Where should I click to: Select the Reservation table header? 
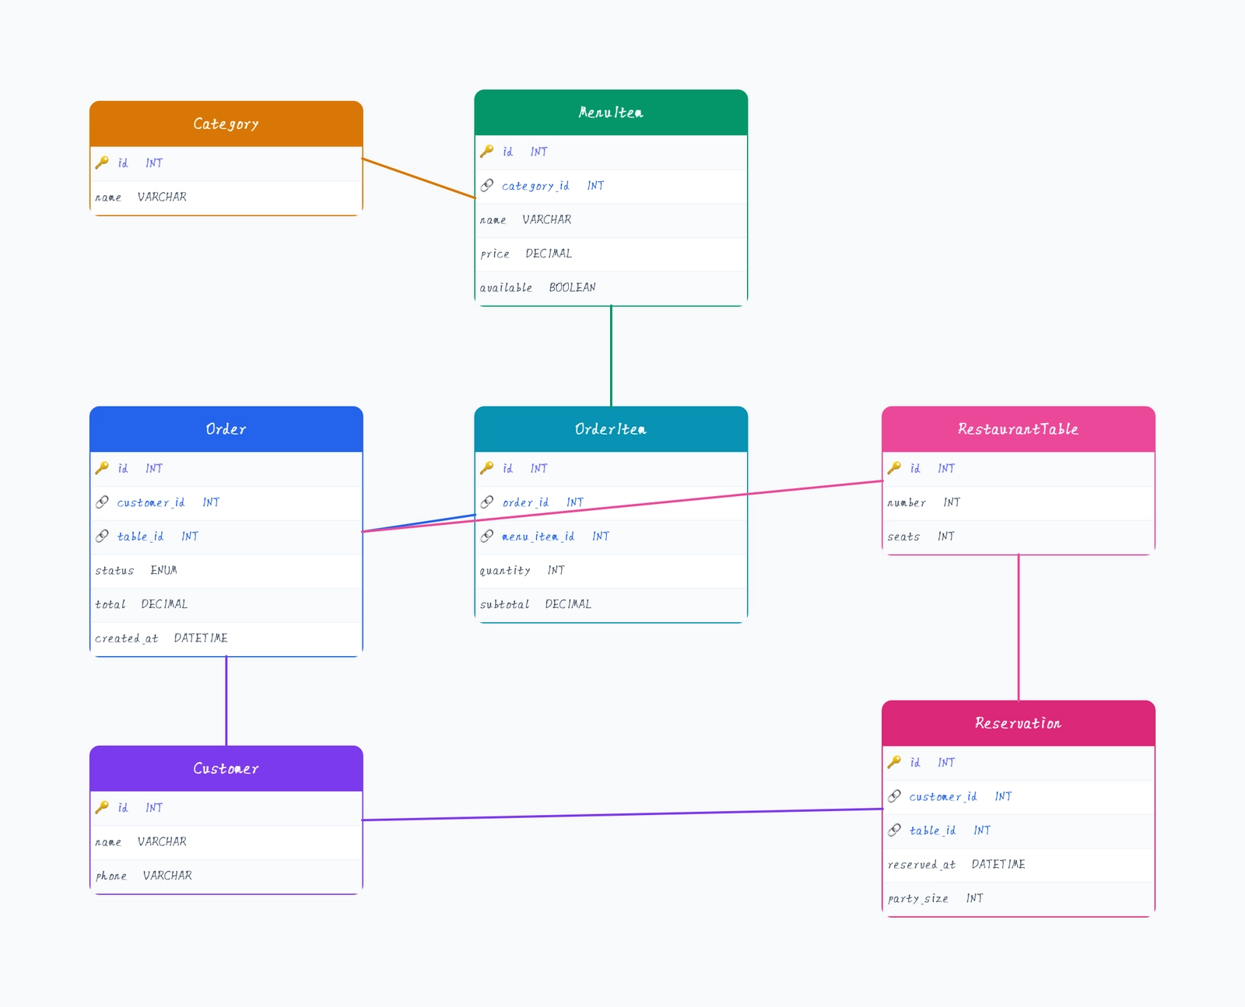[1019, 723]
